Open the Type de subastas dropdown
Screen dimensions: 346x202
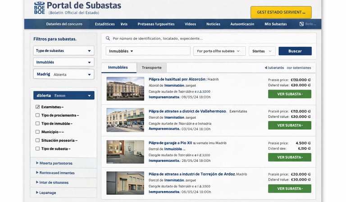click(x=64, y=51)
